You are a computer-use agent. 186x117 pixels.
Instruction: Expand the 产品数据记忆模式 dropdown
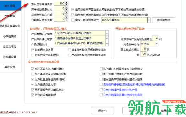coord(107,33)
